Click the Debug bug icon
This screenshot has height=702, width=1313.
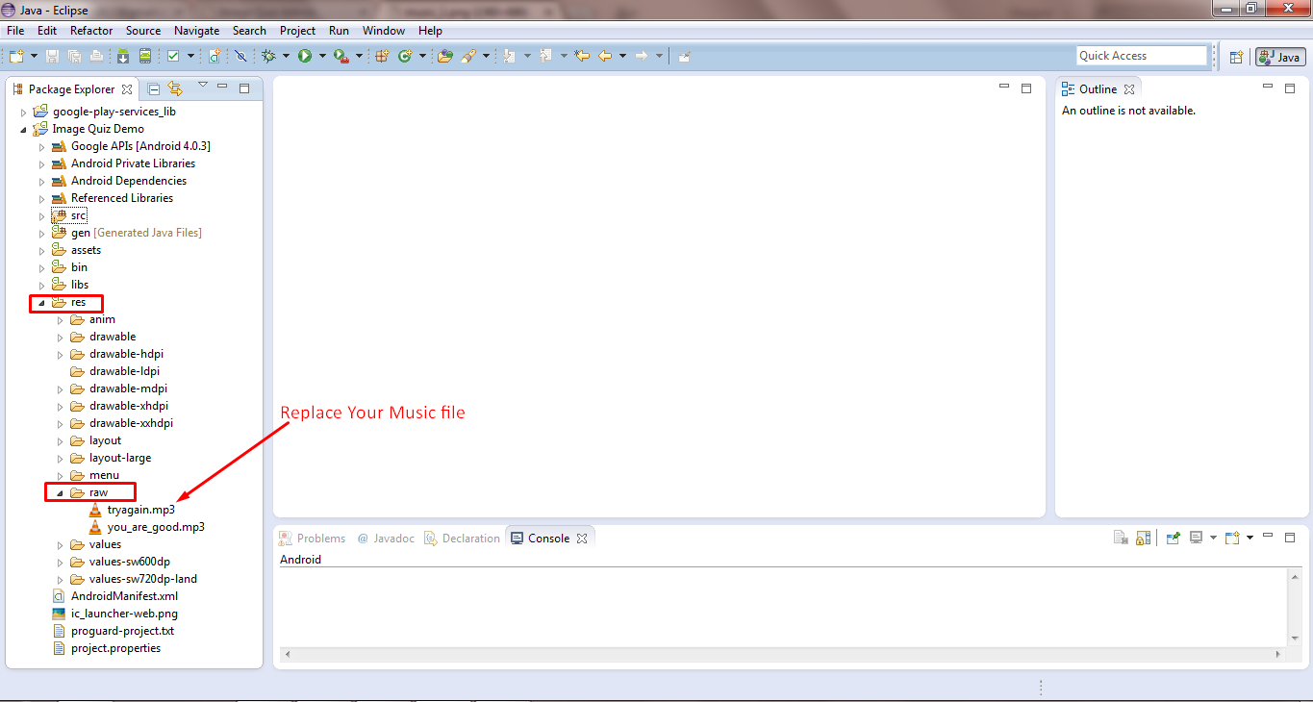coord(268,57)
